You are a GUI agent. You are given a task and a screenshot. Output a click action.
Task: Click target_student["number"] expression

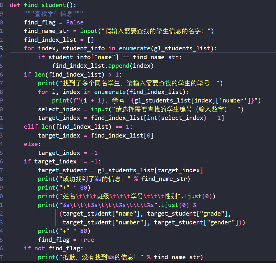point(105,223)
